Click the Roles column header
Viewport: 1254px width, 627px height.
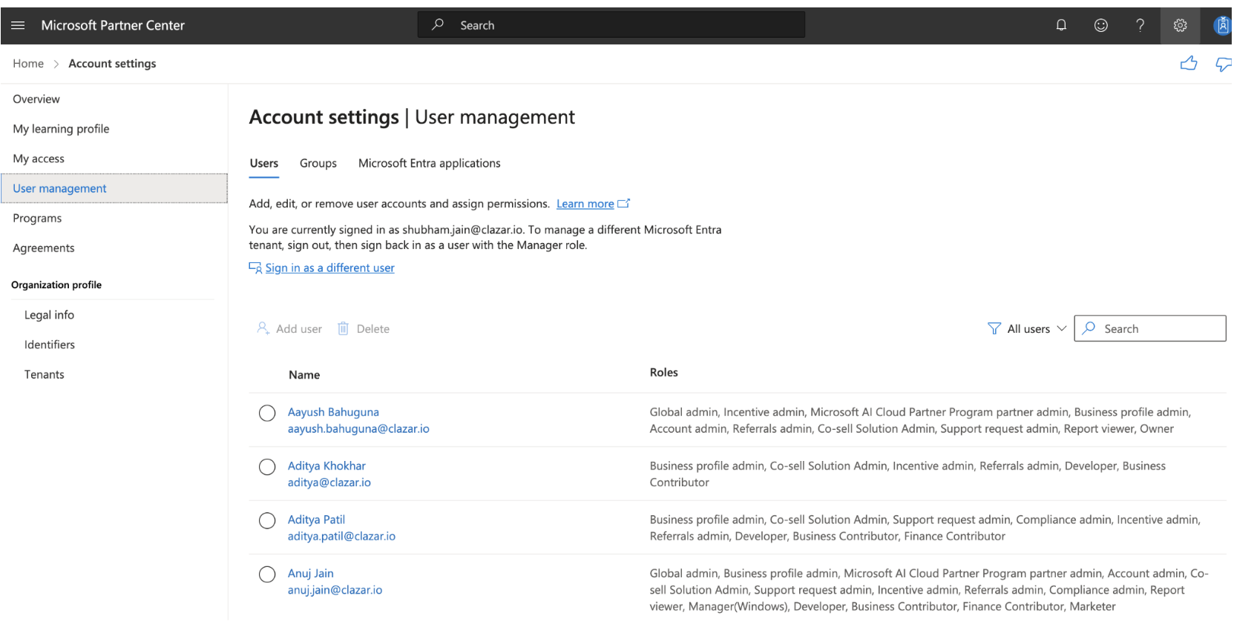[664, 373]
